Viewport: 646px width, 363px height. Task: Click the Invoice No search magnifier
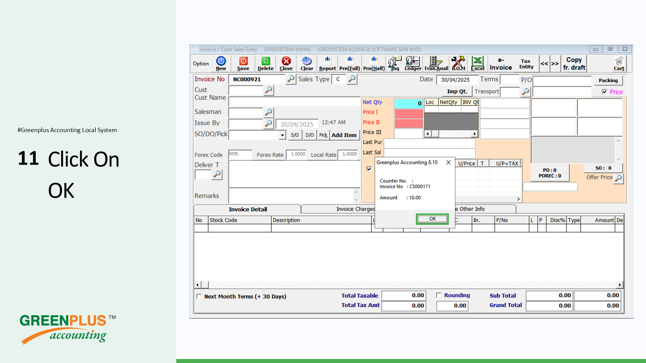(291, 79)
